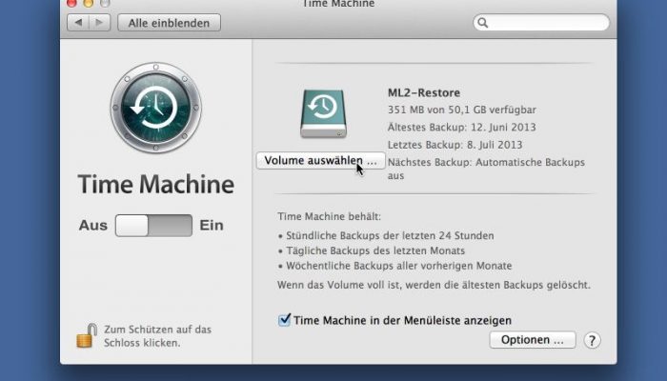This screenshot has width=667, height=381.
Task: Click the ML2-Restore volume name
Action: pyautogui.click(x=424, y=92)
